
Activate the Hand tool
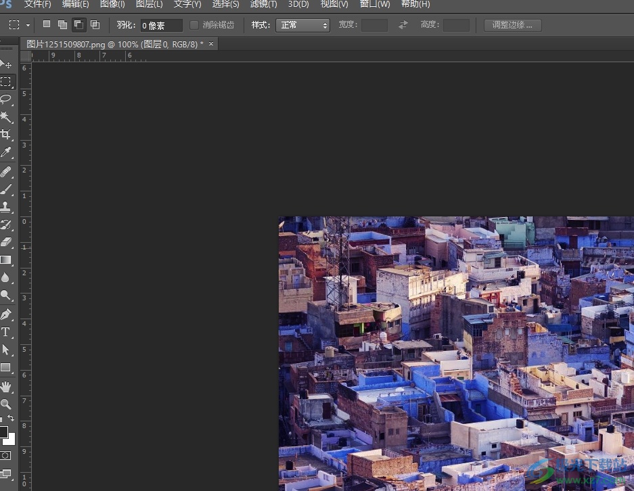[x=6, y=387]
